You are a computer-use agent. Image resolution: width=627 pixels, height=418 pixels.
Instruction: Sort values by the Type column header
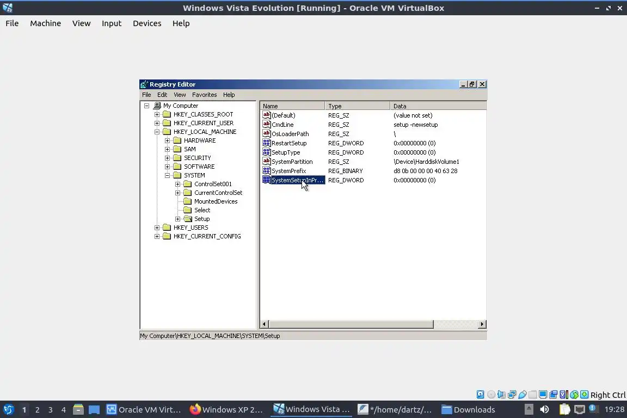[x=358, y=106]
